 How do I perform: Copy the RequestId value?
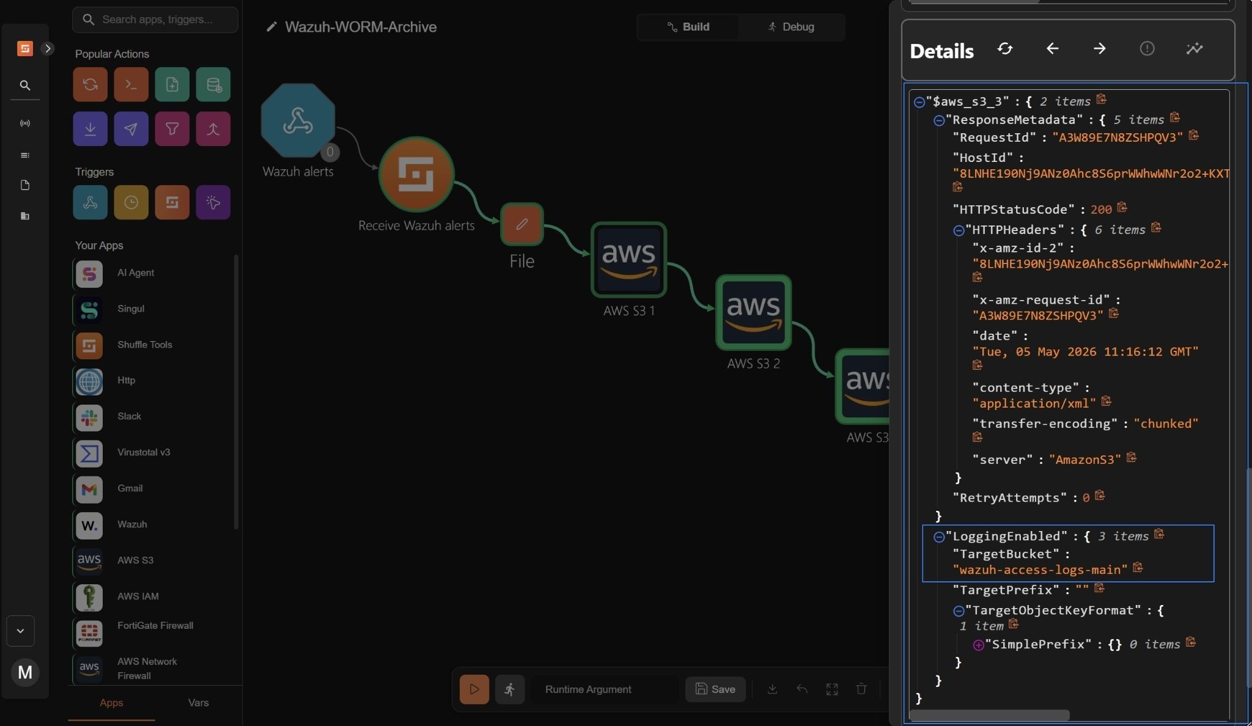click(1193, 136)
